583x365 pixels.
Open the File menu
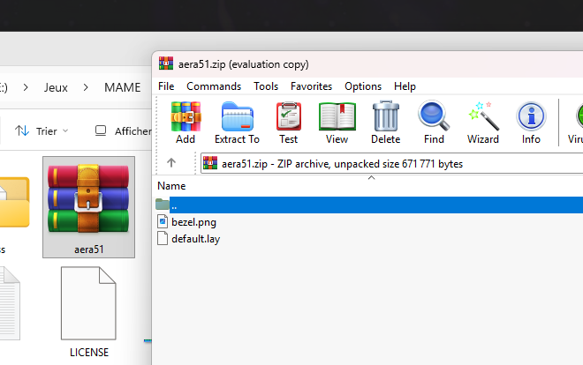click(166, 86)
